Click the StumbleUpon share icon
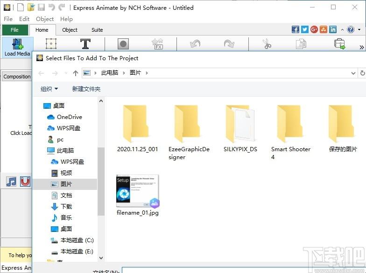Viewport: 366px width, 273px height. tap(323, 29)
